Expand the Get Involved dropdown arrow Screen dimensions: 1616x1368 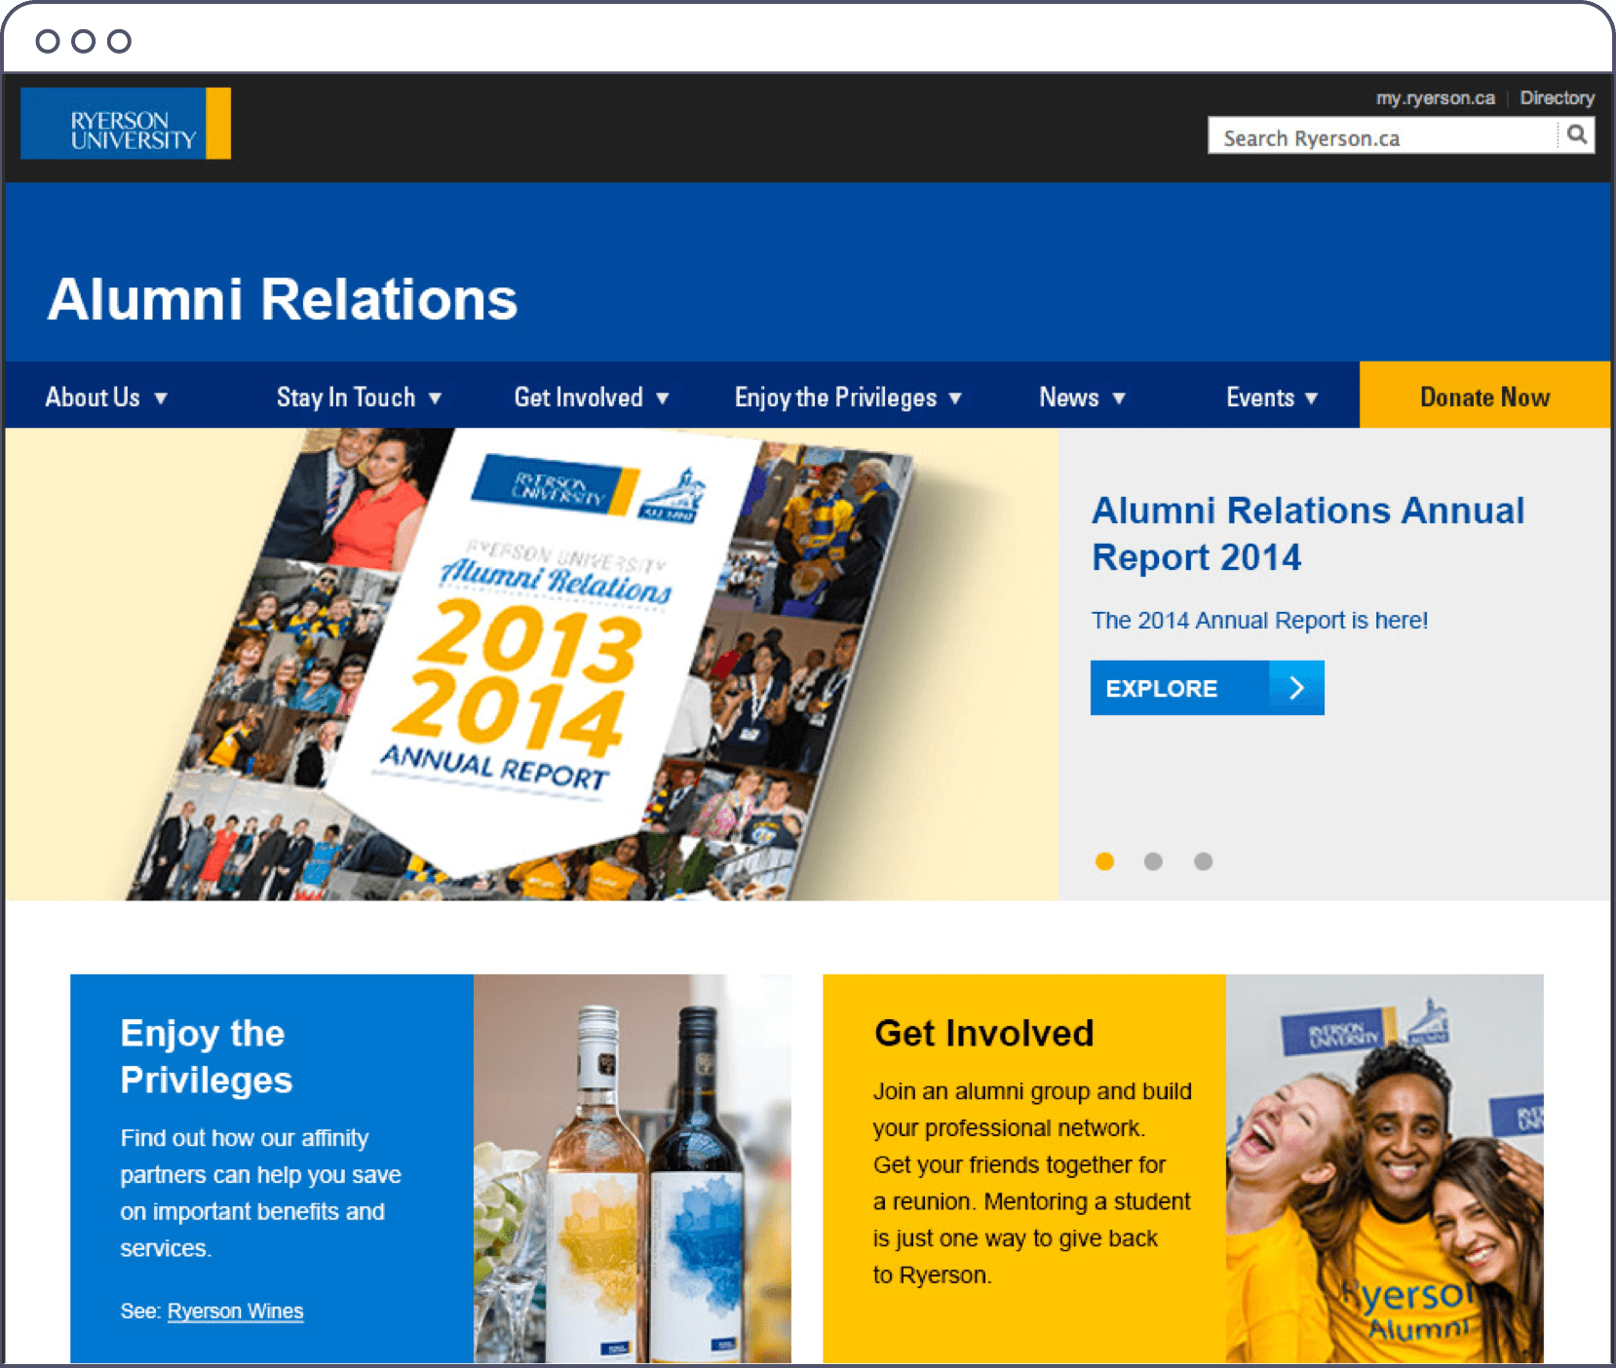(x=662, y=398)
